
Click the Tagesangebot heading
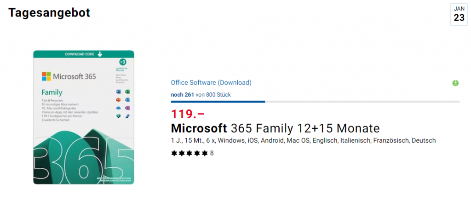pos(49,13)
